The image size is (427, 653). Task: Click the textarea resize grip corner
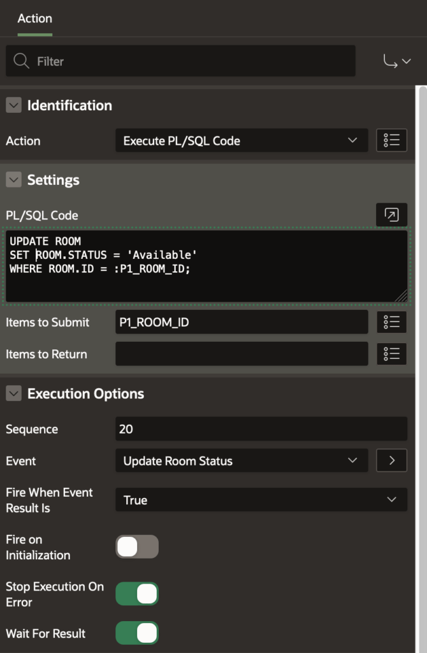point(402,296)
